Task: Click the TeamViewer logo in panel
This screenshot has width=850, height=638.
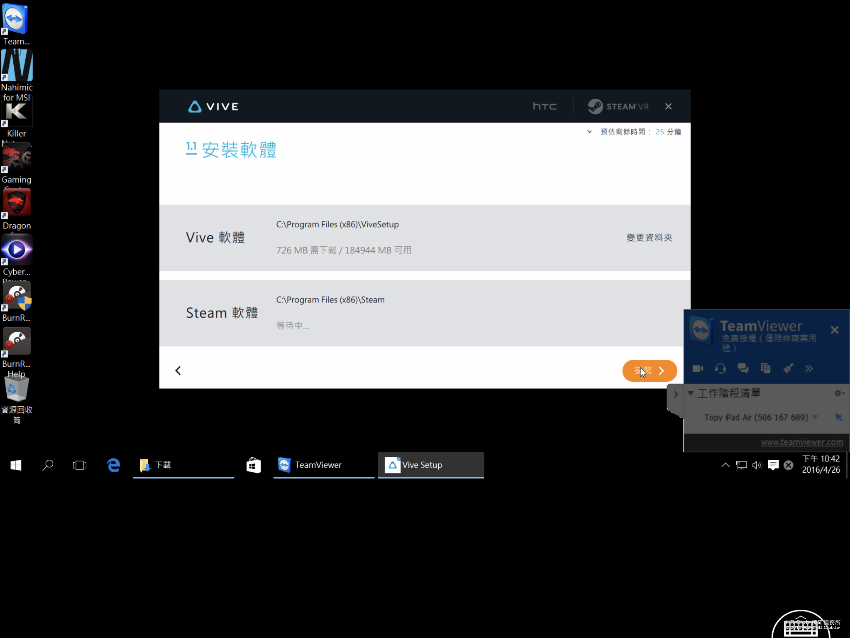Action: 701,329
